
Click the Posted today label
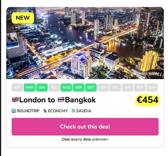tap(147, 73)
